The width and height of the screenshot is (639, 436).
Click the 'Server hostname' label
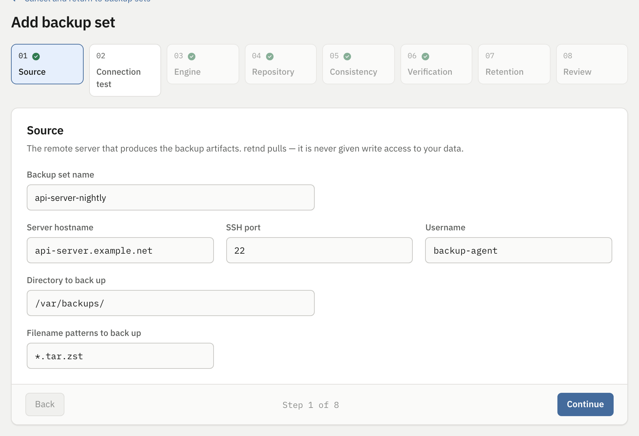(60, 228)
